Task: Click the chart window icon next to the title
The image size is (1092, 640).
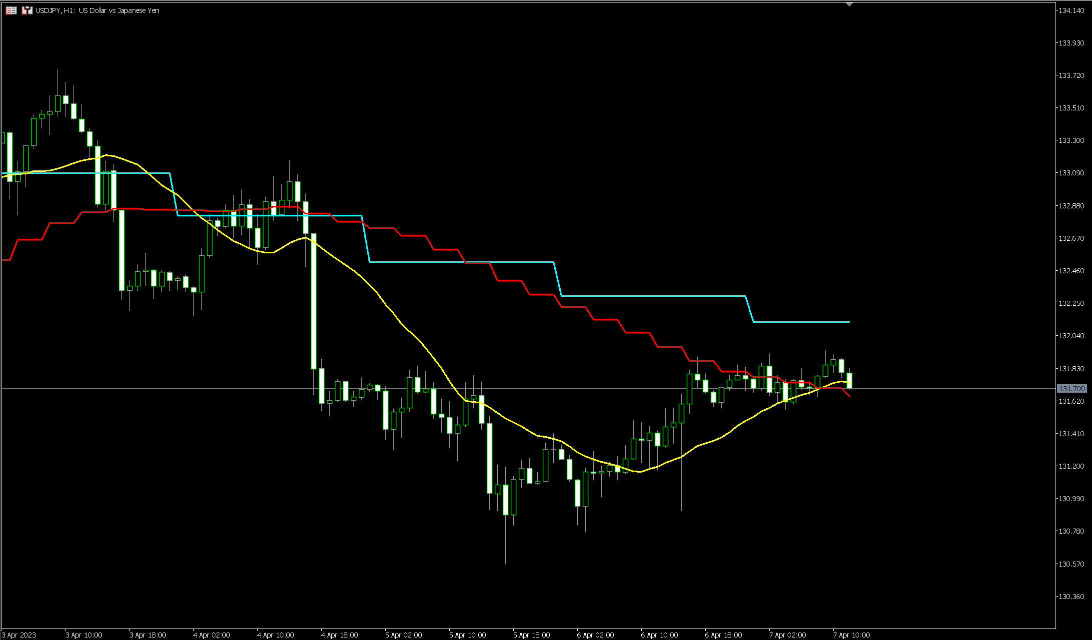Action: point(26,10)
